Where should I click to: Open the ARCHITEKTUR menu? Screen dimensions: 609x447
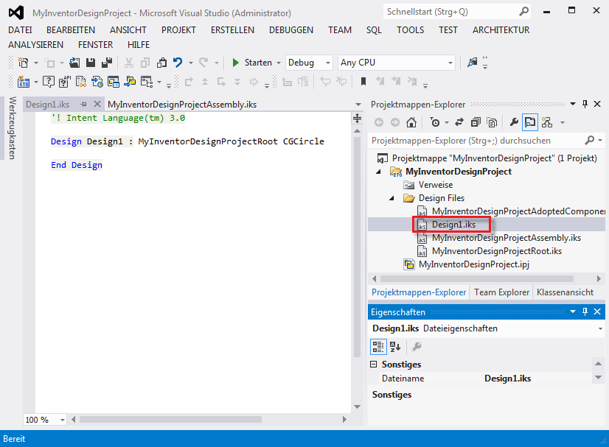point(501,30)
